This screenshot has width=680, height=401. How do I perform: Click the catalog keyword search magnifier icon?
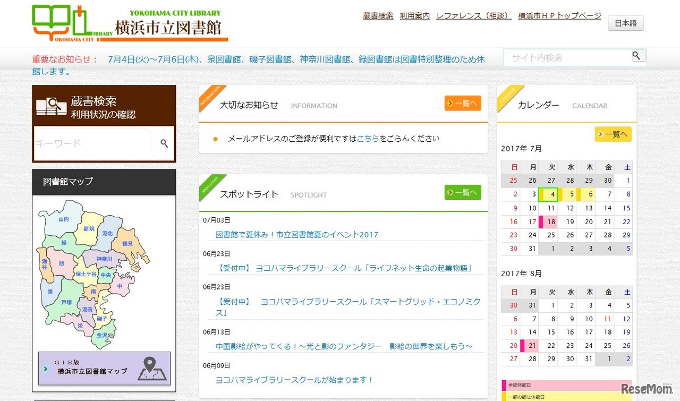click(x=164, y=143)
